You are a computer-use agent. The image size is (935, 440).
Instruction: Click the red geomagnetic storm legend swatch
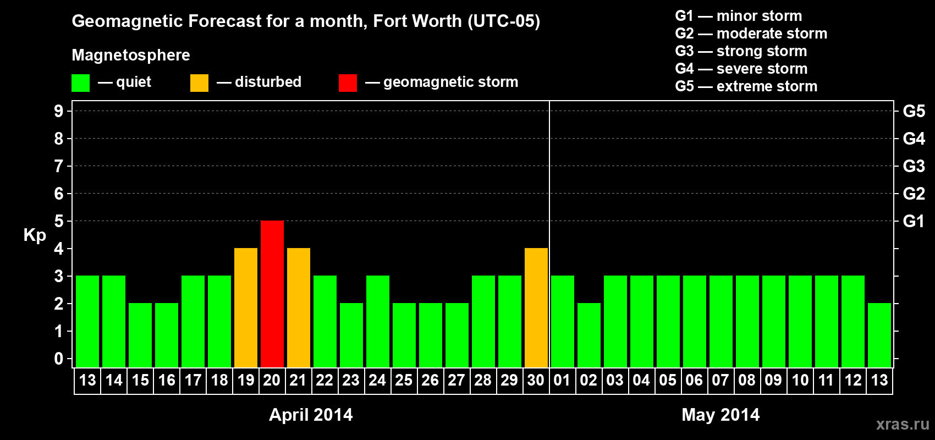click(348, 83)
